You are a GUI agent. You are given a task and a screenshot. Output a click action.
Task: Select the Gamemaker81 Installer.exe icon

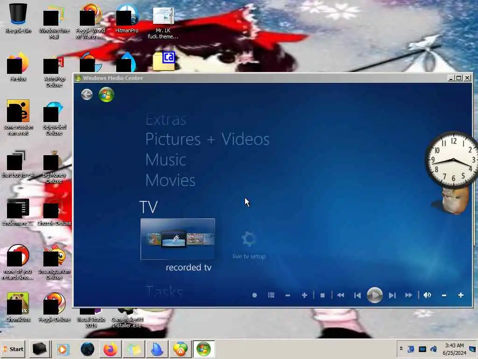coord(127,319)
